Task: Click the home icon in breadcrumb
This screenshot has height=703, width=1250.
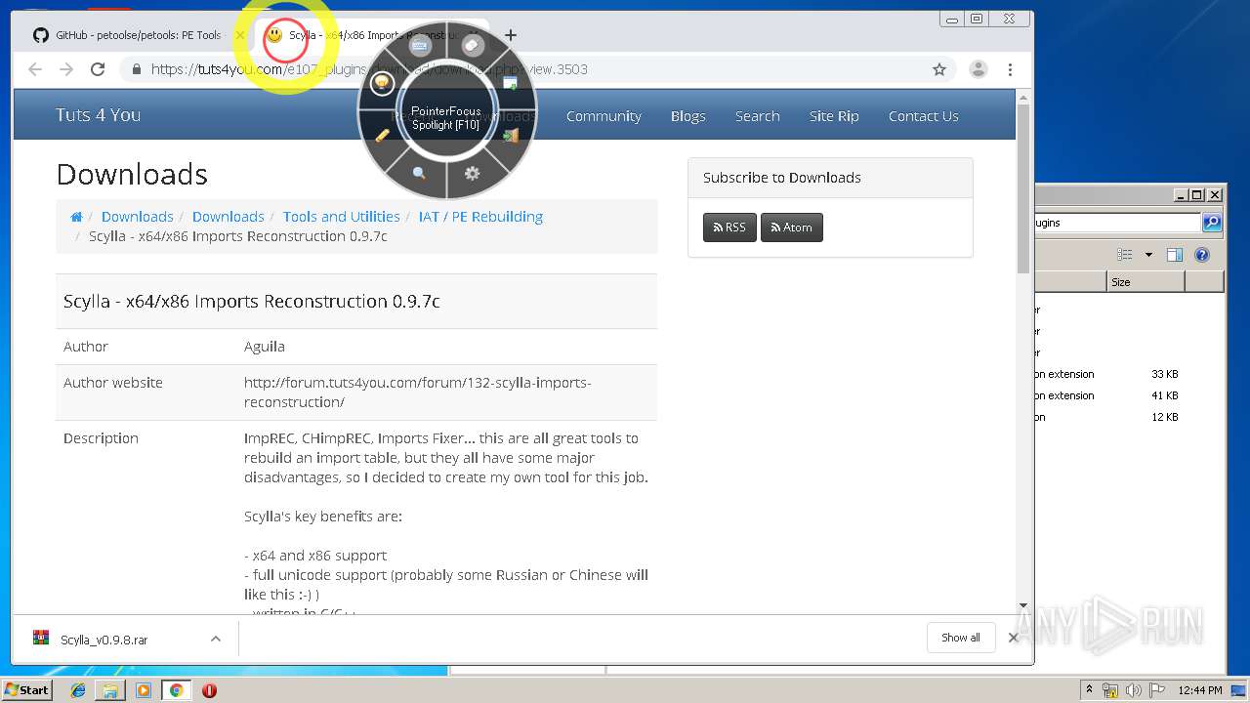Action: [76, 217]
